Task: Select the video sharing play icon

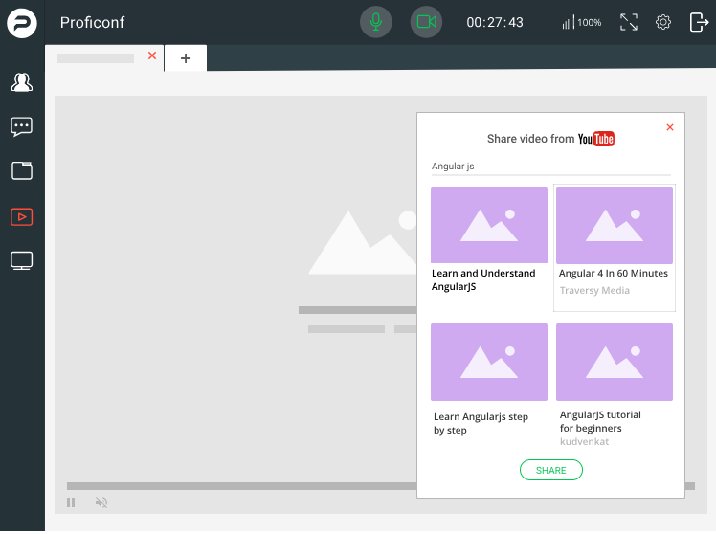Action: point(21,217)
